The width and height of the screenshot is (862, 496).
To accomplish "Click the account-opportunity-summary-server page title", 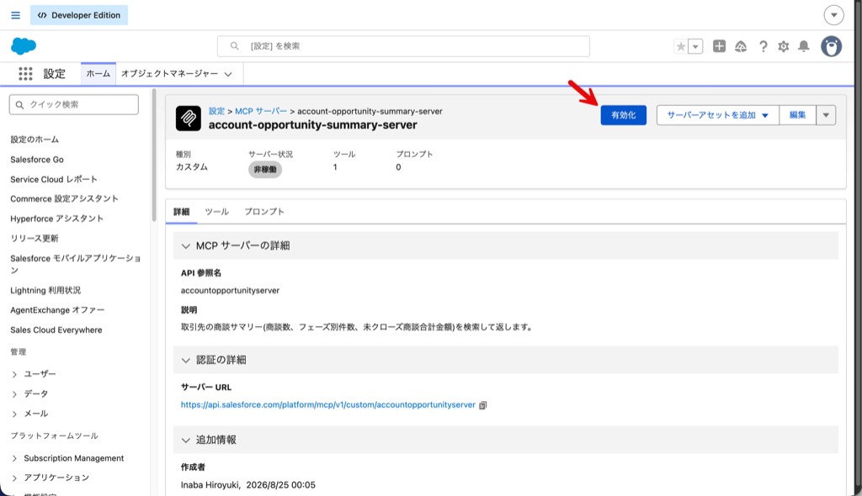I will (x=313, y=124).
